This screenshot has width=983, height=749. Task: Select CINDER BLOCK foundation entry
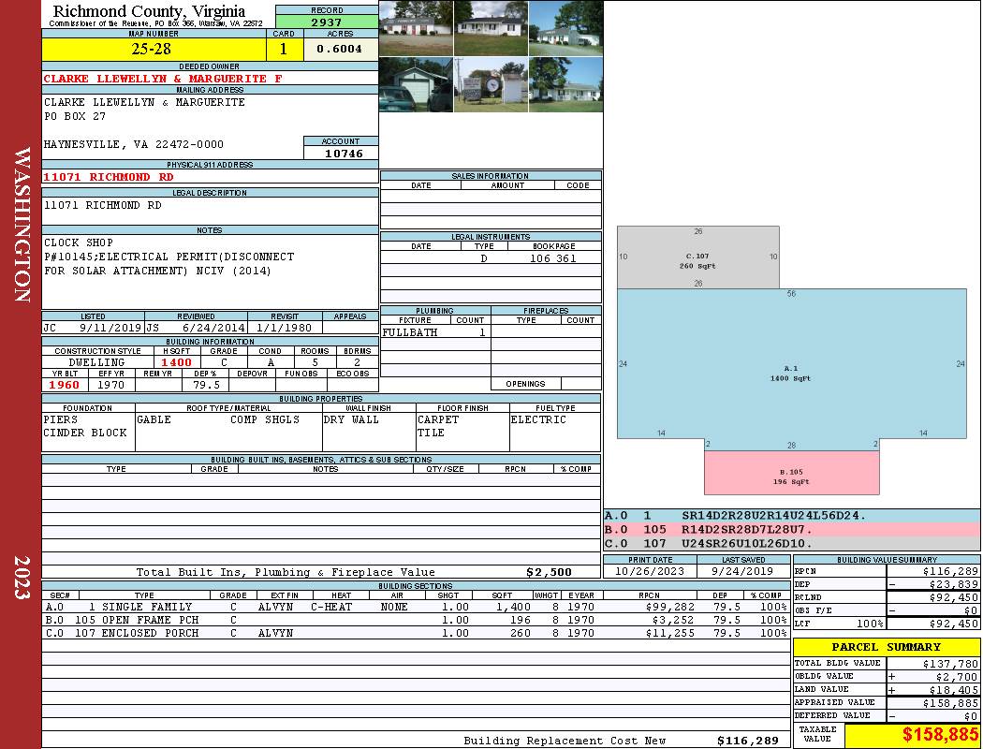85,433
